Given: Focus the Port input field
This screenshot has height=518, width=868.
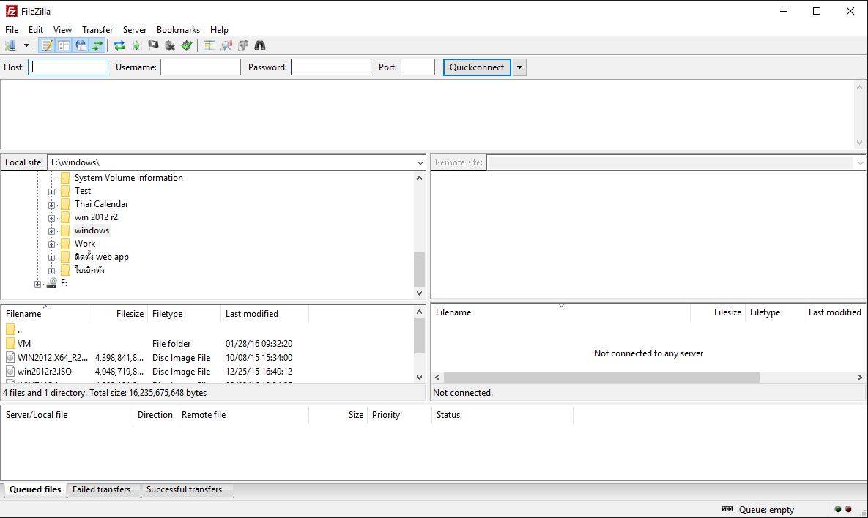Looking at the screenshot, I should (418, 67).
